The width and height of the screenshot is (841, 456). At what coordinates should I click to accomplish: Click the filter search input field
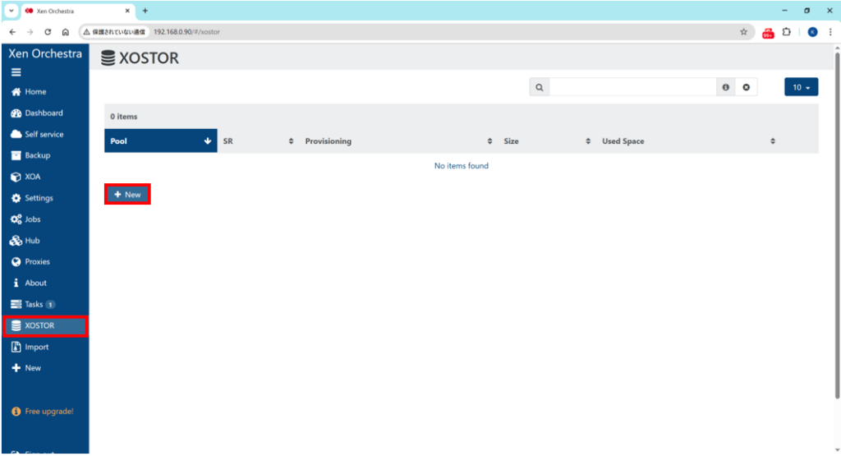pyautogui.click(x=632, y=87)
